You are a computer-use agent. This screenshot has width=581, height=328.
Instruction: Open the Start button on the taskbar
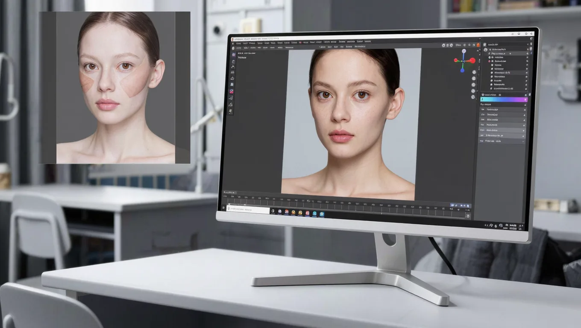pyautogui.click(x=223, y=208)
